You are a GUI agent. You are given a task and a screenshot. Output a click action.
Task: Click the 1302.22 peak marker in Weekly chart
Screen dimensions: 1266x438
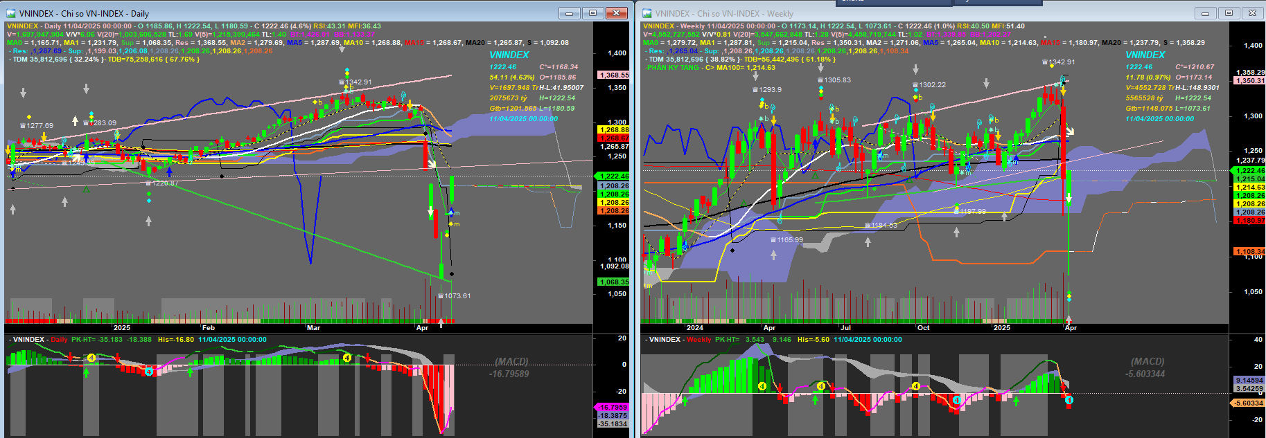(929, 85)
